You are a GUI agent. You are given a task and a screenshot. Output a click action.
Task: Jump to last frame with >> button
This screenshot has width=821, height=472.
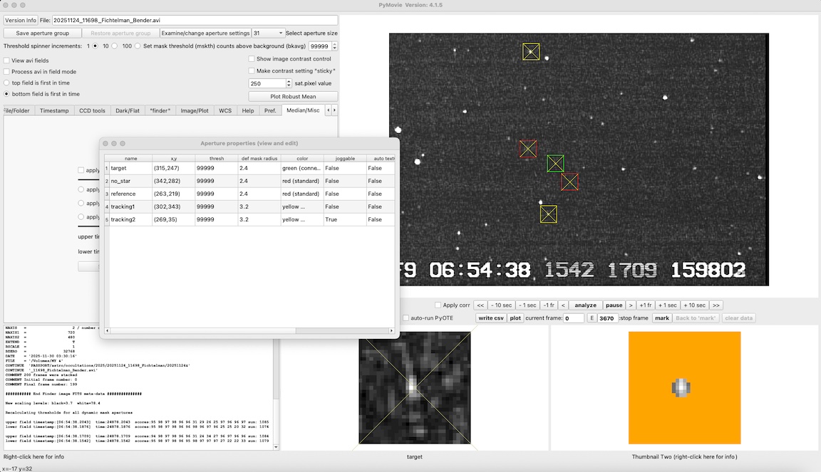pyautogui.click(x=716, y=305)
